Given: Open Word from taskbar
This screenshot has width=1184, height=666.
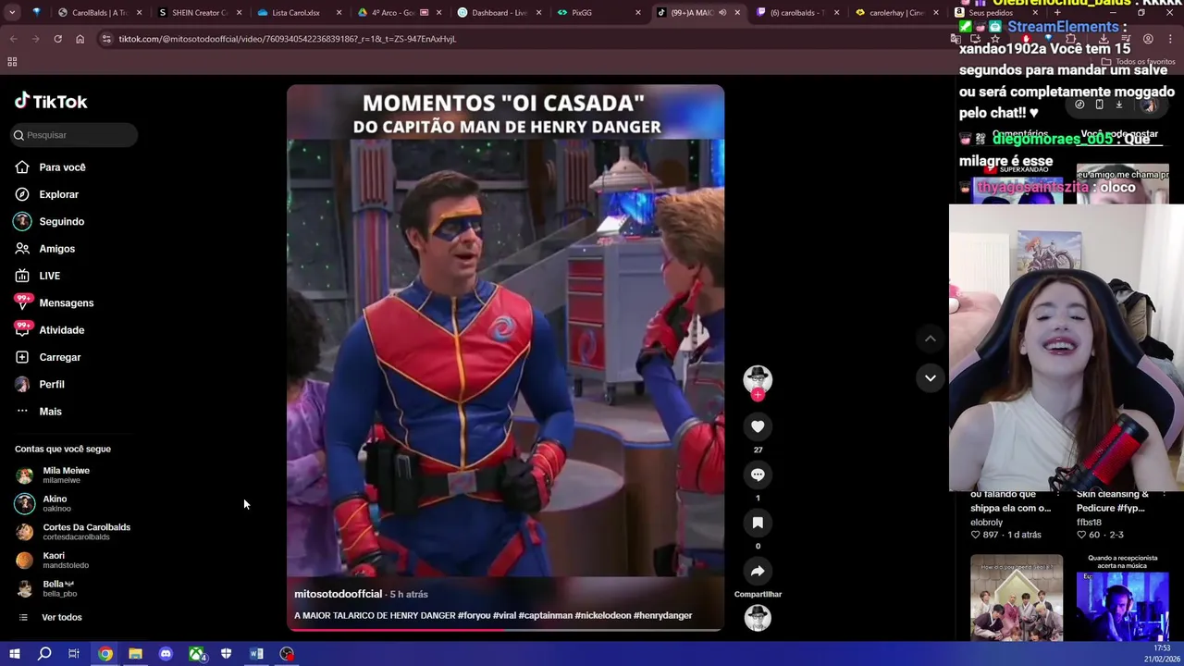Looking at the screenshot, I should (x=256, y=654).
